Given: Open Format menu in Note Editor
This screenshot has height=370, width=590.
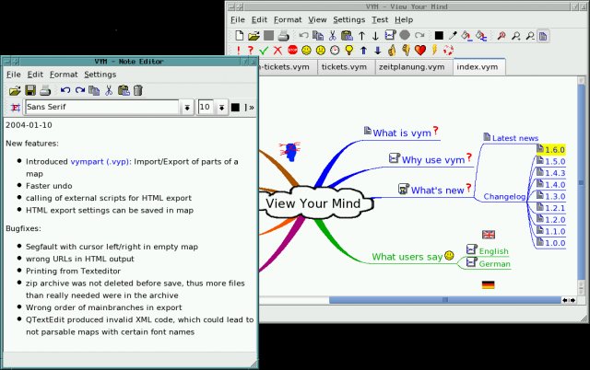Looking at the screenshot, I should (64, 75).
